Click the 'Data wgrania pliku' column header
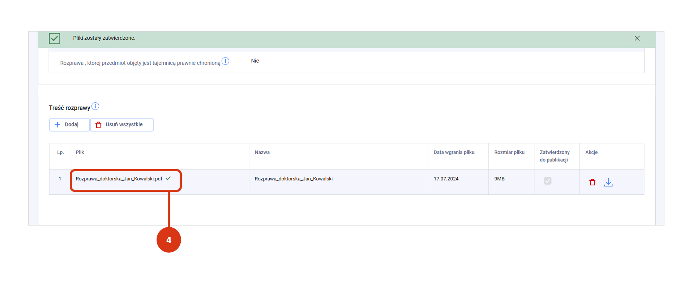The height and width of the screenshot is (292, 693). point(454,153)
